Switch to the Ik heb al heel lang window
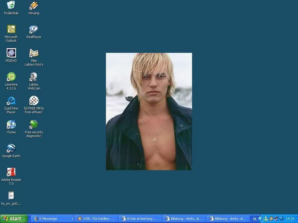 [x=140, y=219]
